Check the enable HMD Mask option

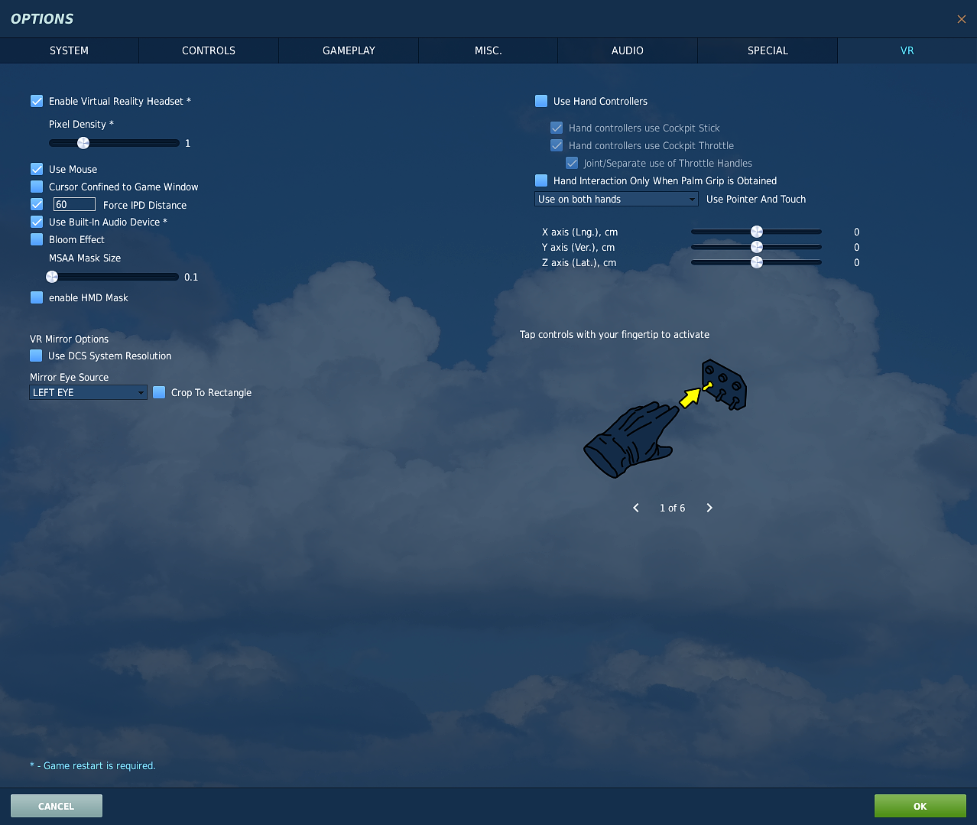[37, 297]
